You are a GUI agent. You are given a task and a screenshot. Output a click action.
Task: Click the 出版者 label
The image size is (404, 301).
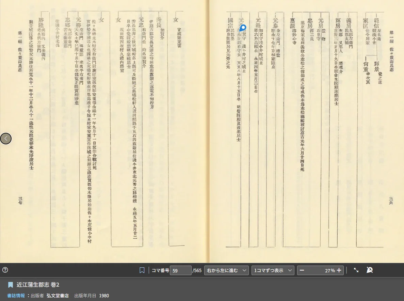click(x=37, y=296)
